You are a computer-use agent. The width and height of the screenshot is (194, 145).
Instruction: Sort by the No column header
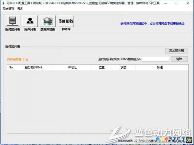pyautogui.click(x=11, y=67)
